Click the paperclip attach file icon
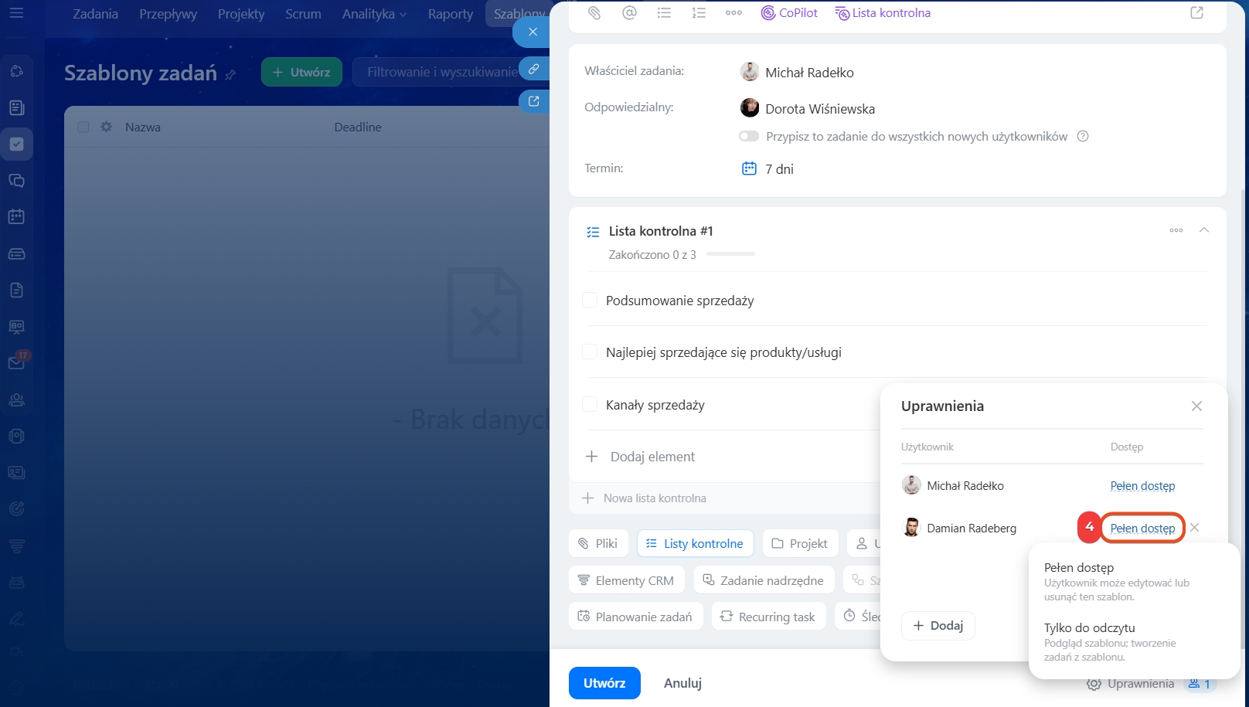Image resolution: width=1249 pixels, height=707 pixels. (x=594, y=13)
